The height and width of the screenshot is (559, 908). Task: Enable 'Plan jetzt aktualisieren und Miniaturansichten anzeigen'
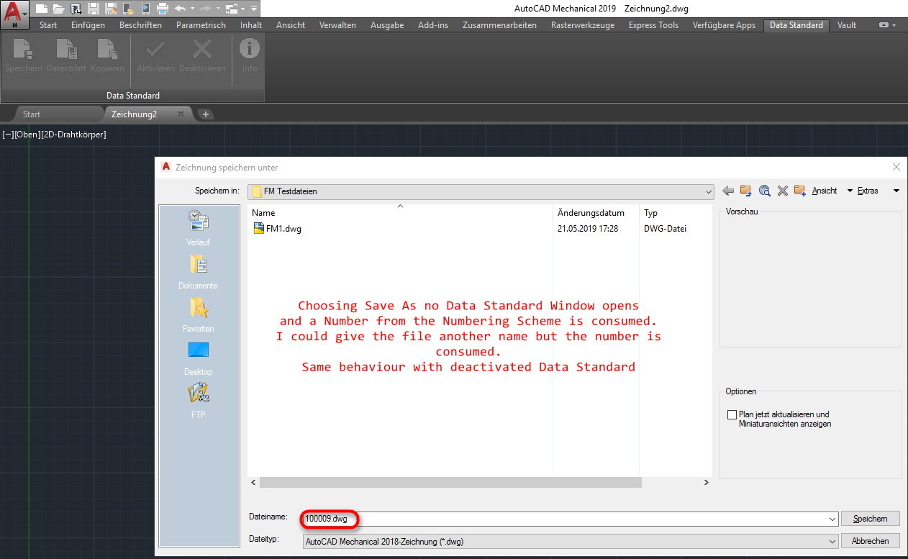[732, 414]
